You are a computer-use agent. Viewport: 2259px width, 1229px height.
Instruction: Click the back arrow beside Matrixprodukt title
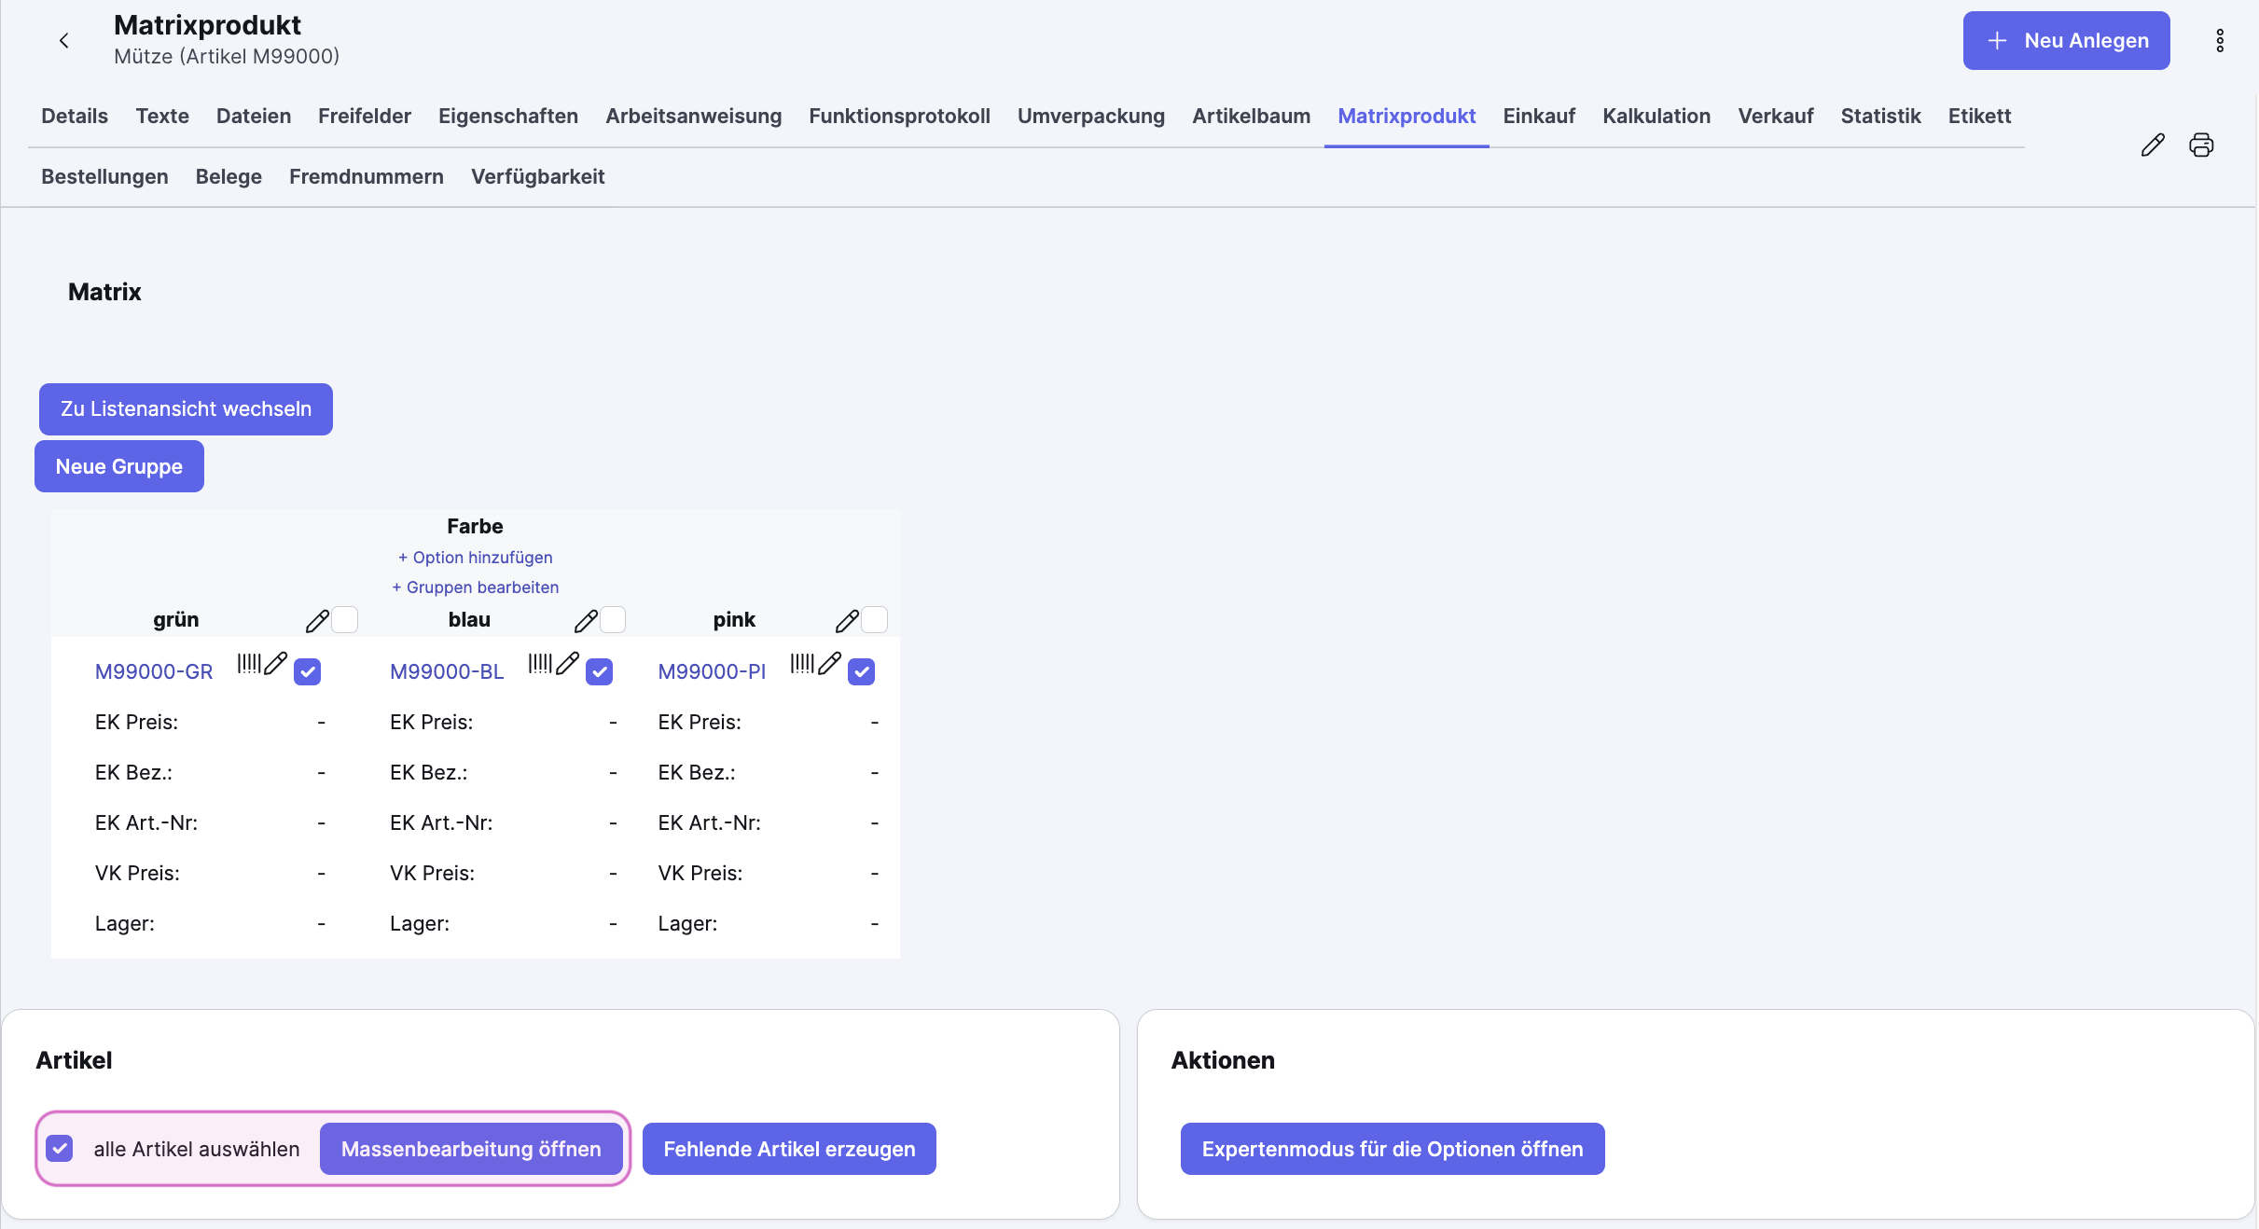click(63, 40)
